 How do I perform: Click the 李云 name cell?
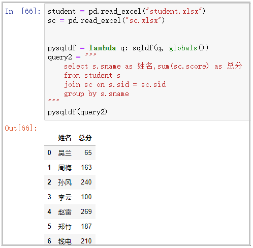[x=65, y=197]
